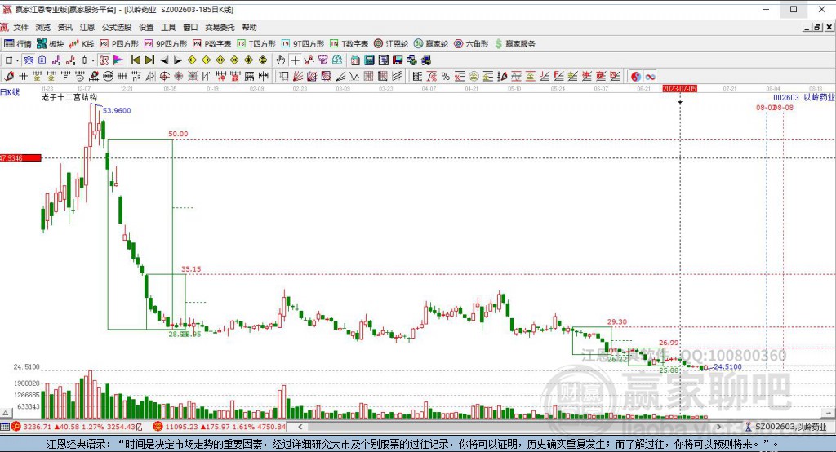Click the hand pan tool icon
Viewport: 836px width, 452px height.
(x=281, y=60)
